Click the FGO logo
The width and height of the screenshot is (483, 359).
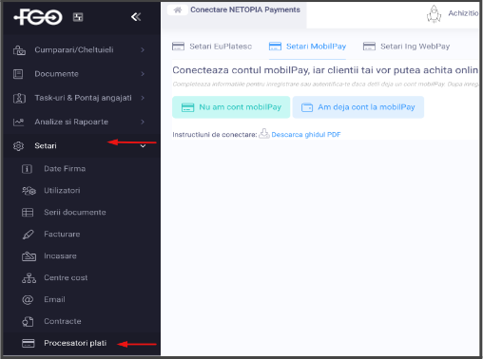pos(38,17)
